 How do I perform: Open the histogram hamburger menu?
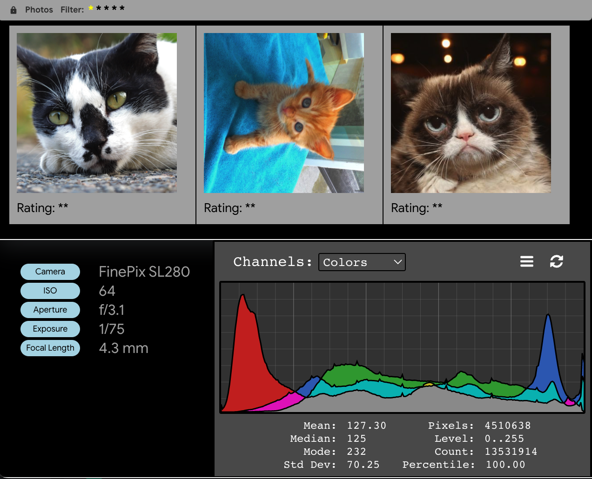point(526,261)
